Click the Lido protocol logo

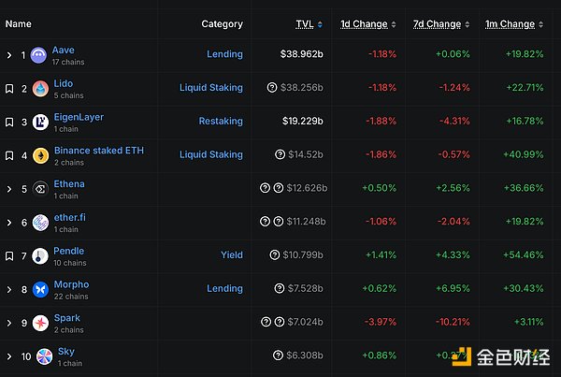click(39, 89)
